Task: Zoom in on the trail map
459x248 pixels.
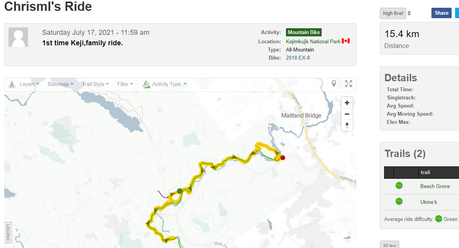Action: click(x=347, y=103)
